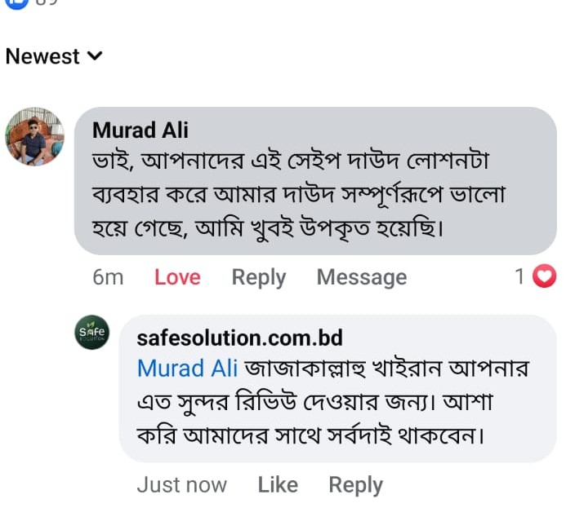This screenshot has height=521, width=575.
Task: Click the blue like reaction icon at top
Action: click(16, 3)
